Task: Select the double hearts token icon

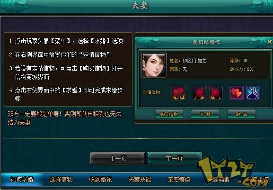Action: coord(237,93)
